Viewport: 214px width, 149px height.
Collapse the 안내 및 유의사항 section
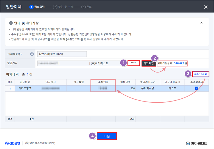[202, 23]
